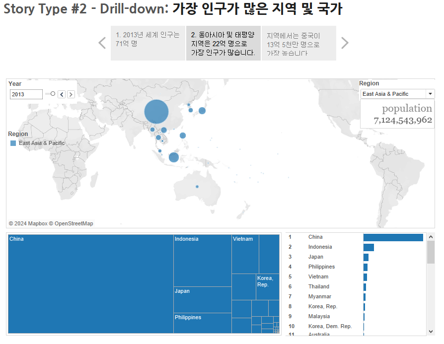Click East Asia & Pacific legend color swatch
The image size is (444, 344).
[x=13, y=143]
